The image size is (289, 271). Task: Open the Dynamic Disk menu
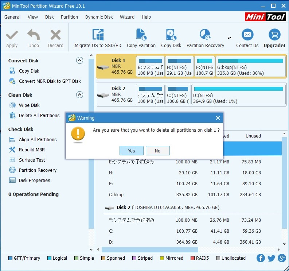tap(99, 17)
